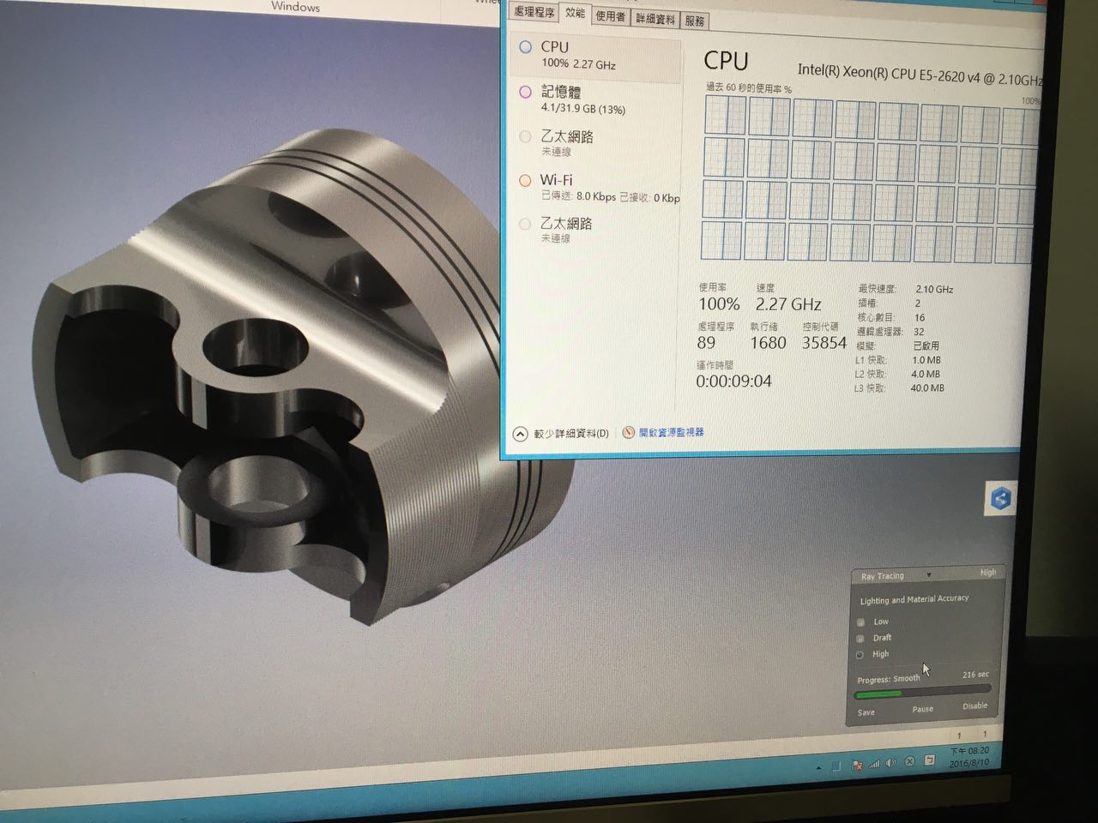Switch to the 處理程序 tab
Image resolution: width=1098 pixels, height=823 pixels.
(x=534, y=12)
